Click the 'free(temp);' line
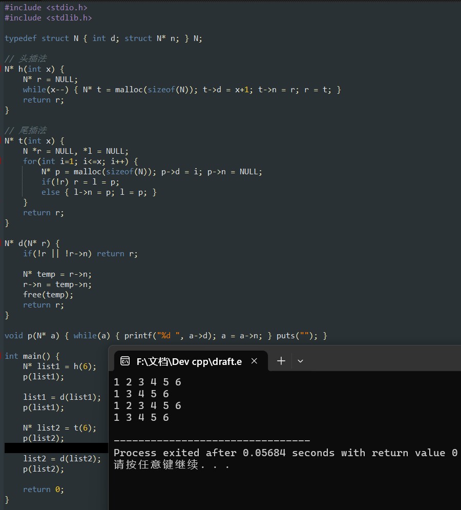The height and width of the screenshot is (510, 461). point(48,295)
